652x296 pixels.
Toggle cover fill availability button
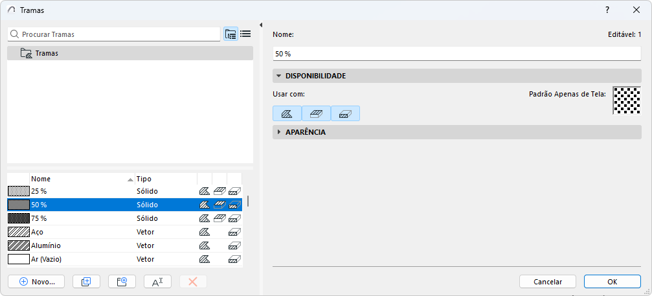[316, 113]
